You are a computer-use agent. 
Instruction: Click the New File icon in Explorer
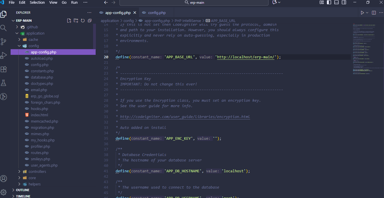pos(69,21)
